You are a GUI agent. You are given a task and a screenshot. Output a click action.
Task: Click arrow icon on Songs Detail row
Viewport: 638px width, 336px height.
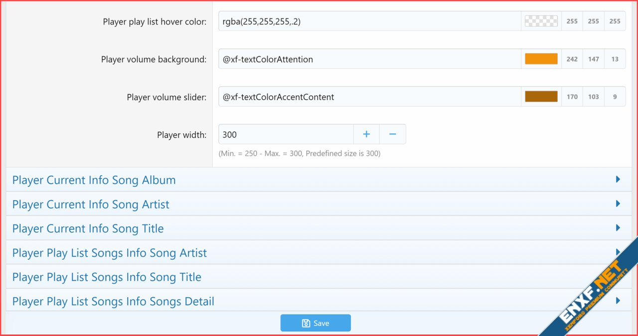click(x=618, y=301)
